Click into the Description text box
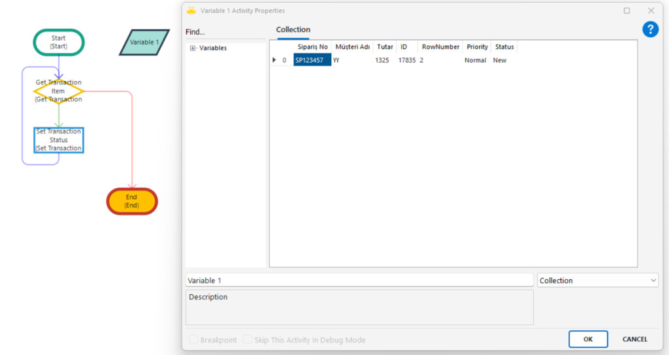The width and height of the screenshot is (669, 355). pyautogui.click(x=359, y=307)
